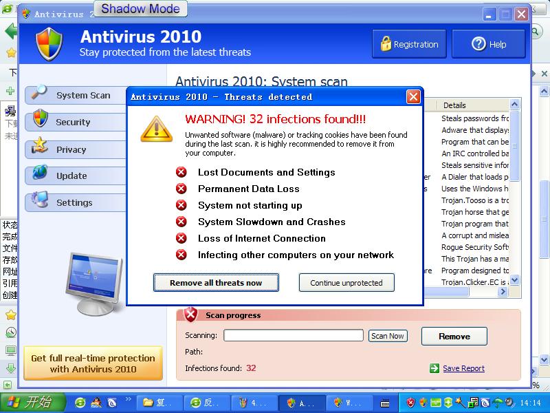Click the Registration button with lock icon

coord(409,44)
